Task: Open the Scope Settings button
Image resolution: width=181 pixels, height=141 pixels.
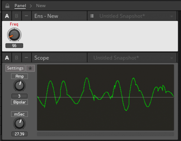Action: pos(15,68)
